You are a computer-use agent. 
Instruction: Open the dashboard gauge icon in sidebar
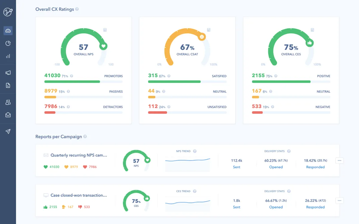coord(8,31)
